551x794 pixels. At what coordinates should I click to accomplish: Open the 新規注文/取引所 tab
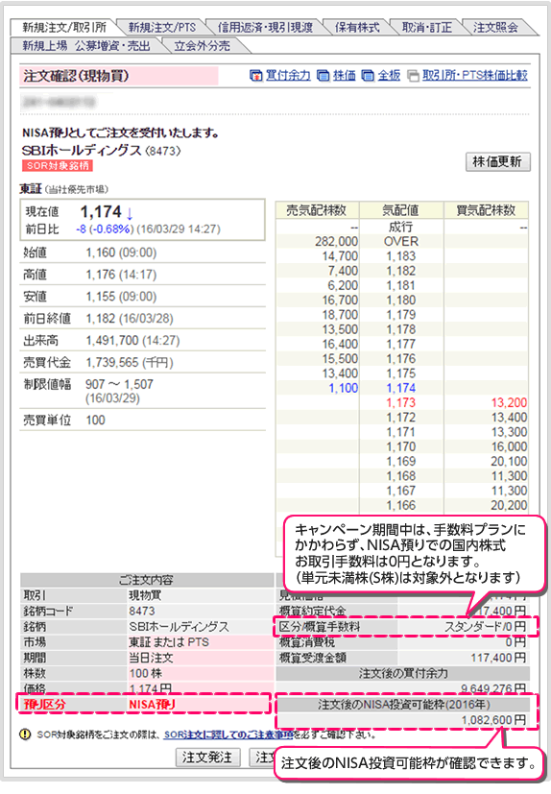pyautogui.click(x=64, y=27)
